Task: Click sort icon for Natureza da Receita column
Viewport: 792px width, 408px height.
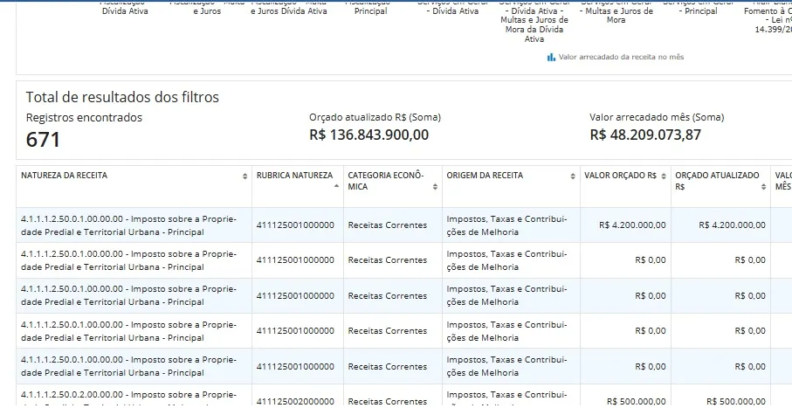Action: tap(244, 176)
